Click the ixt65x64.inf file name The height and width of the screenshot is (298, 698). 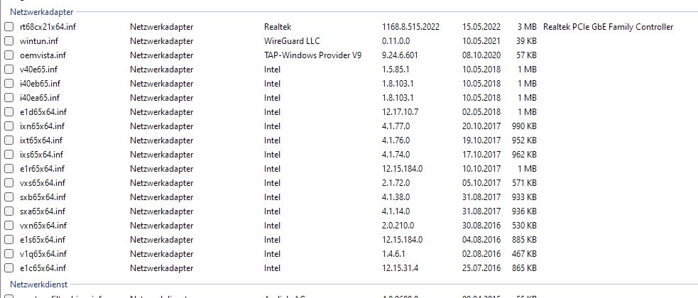(41, 140)
